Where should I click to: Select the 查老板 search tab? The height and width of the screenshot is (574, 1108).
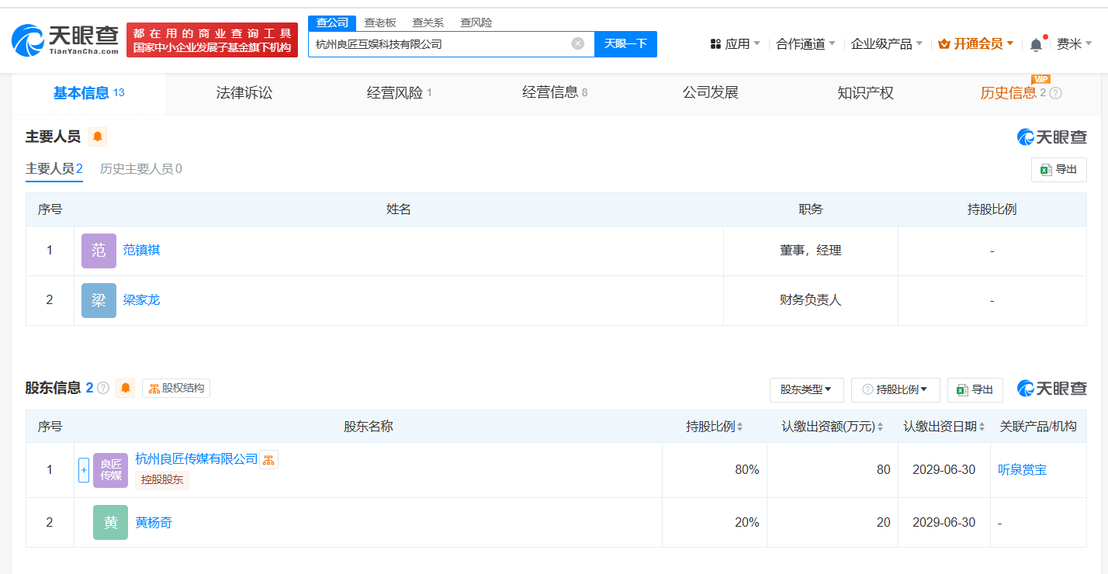[x=380, y=22]
